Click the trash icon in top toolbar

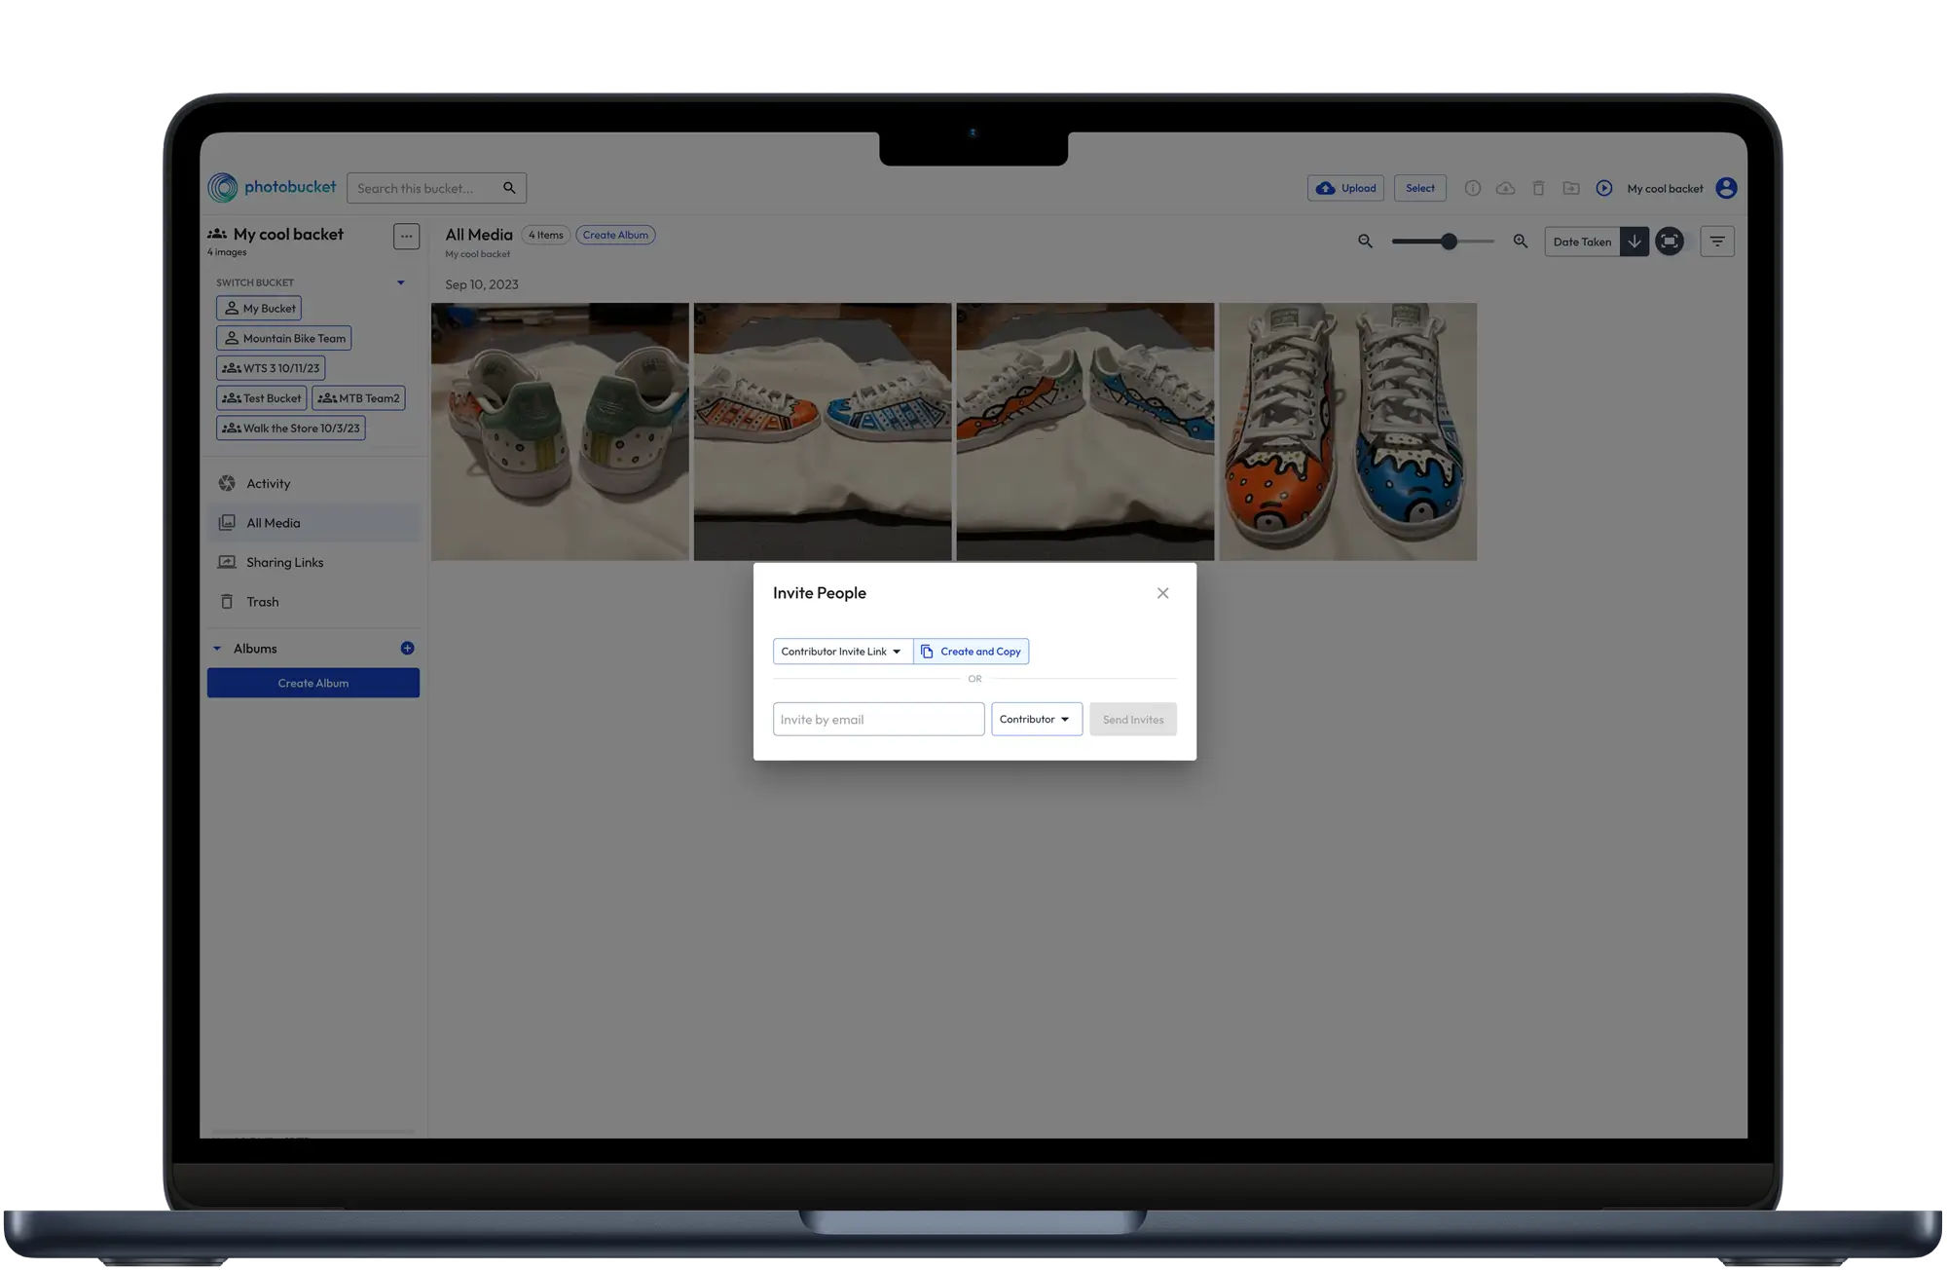(x=1538, y=188)
